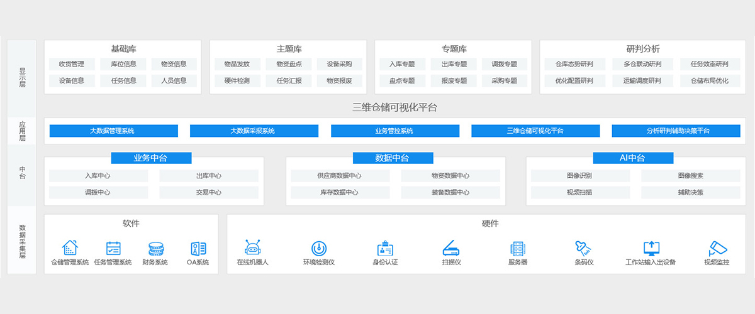Screen dimensions: 755x314
Task: Select the 在线机器人 robot icon
Action: 252,247
